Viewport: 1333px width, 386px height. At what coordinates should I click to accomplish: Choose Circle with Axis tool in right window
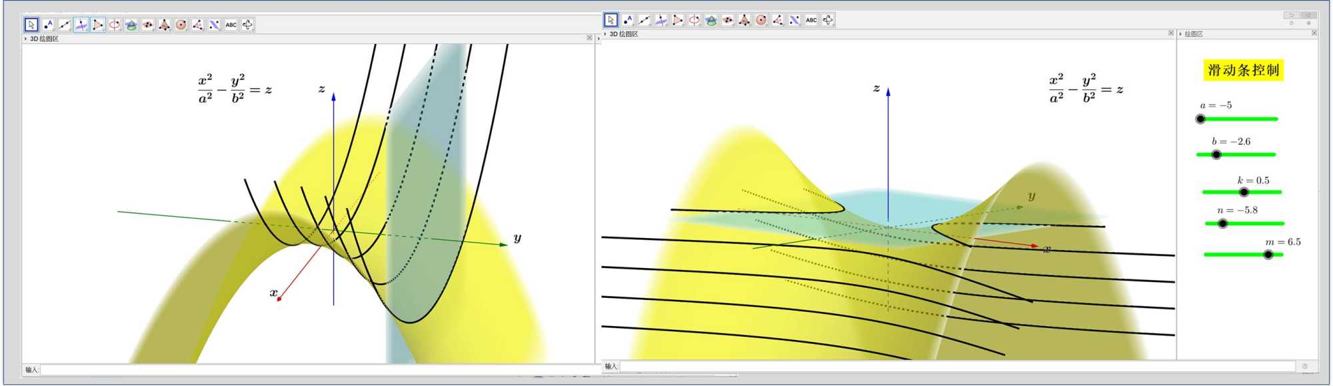694,20
